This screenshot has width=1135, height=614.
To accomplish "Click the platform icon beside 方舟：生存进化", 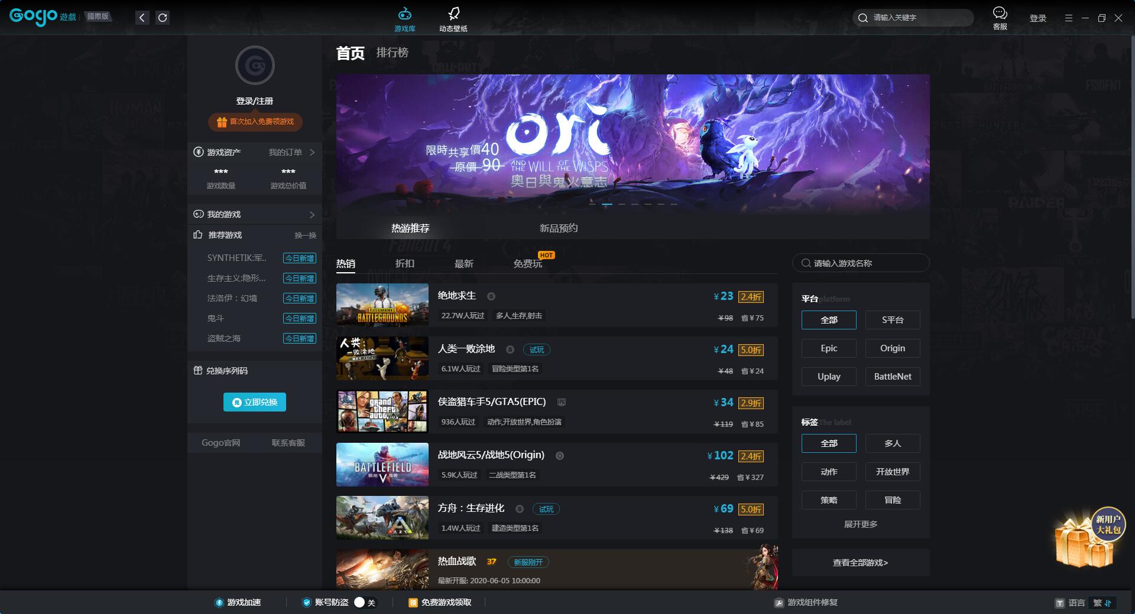I will point(520,509).
